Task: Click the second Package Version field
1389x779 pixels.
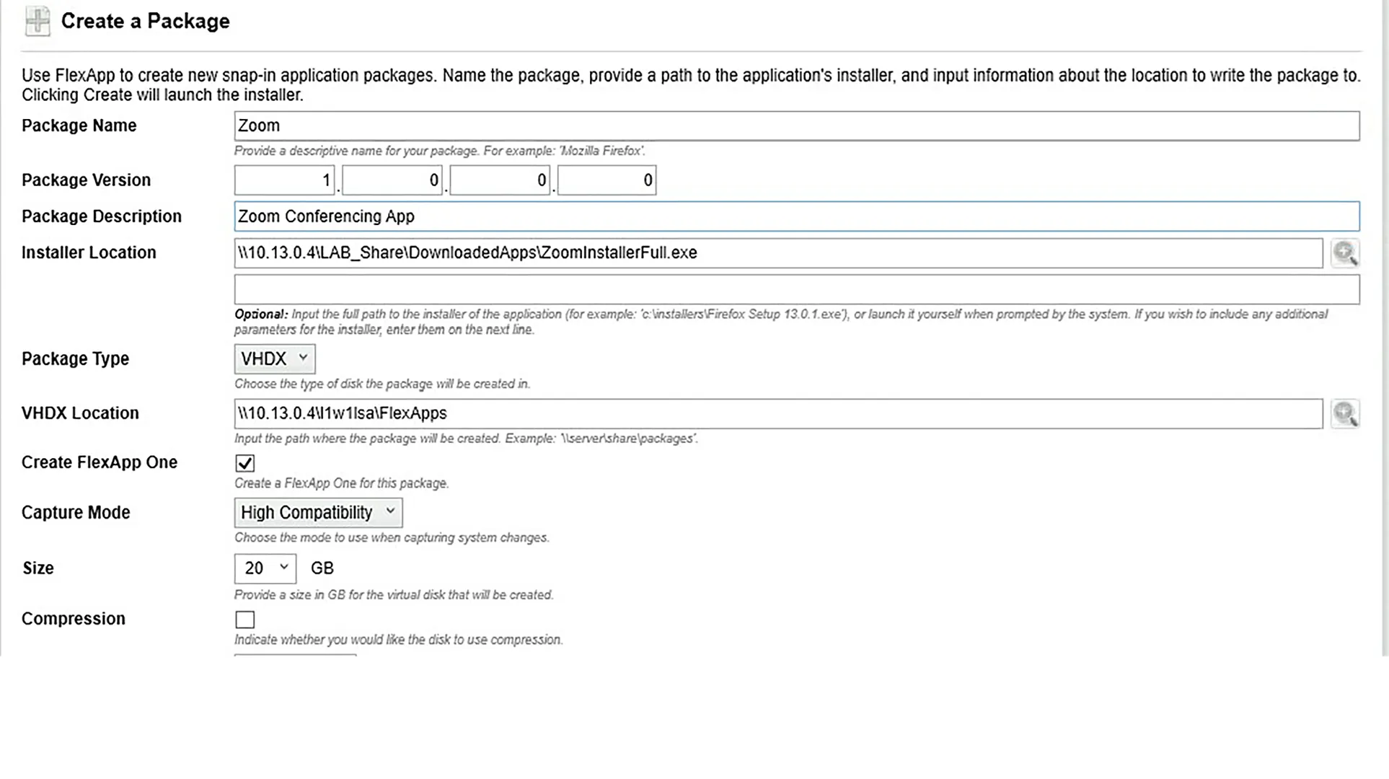Action: click(x=392, y=180)
